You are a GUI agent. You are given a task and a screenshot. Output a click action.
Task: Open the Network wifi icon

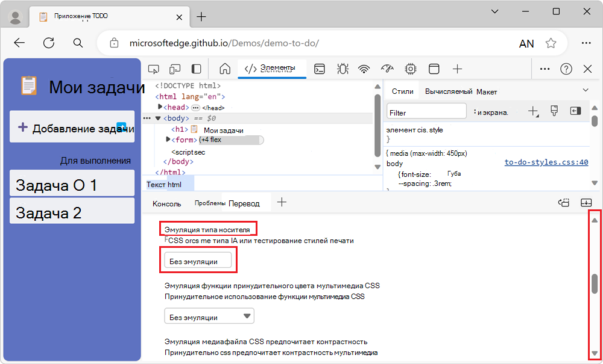point(364,69)
